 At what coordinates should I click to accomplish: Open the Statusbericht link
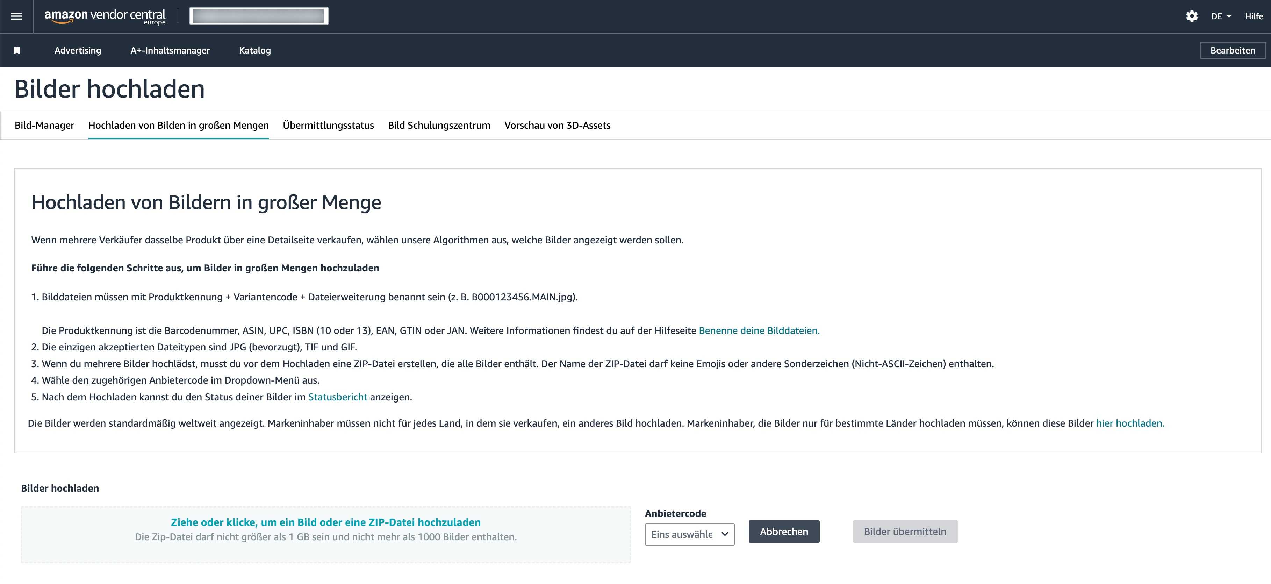pos(337,397)
